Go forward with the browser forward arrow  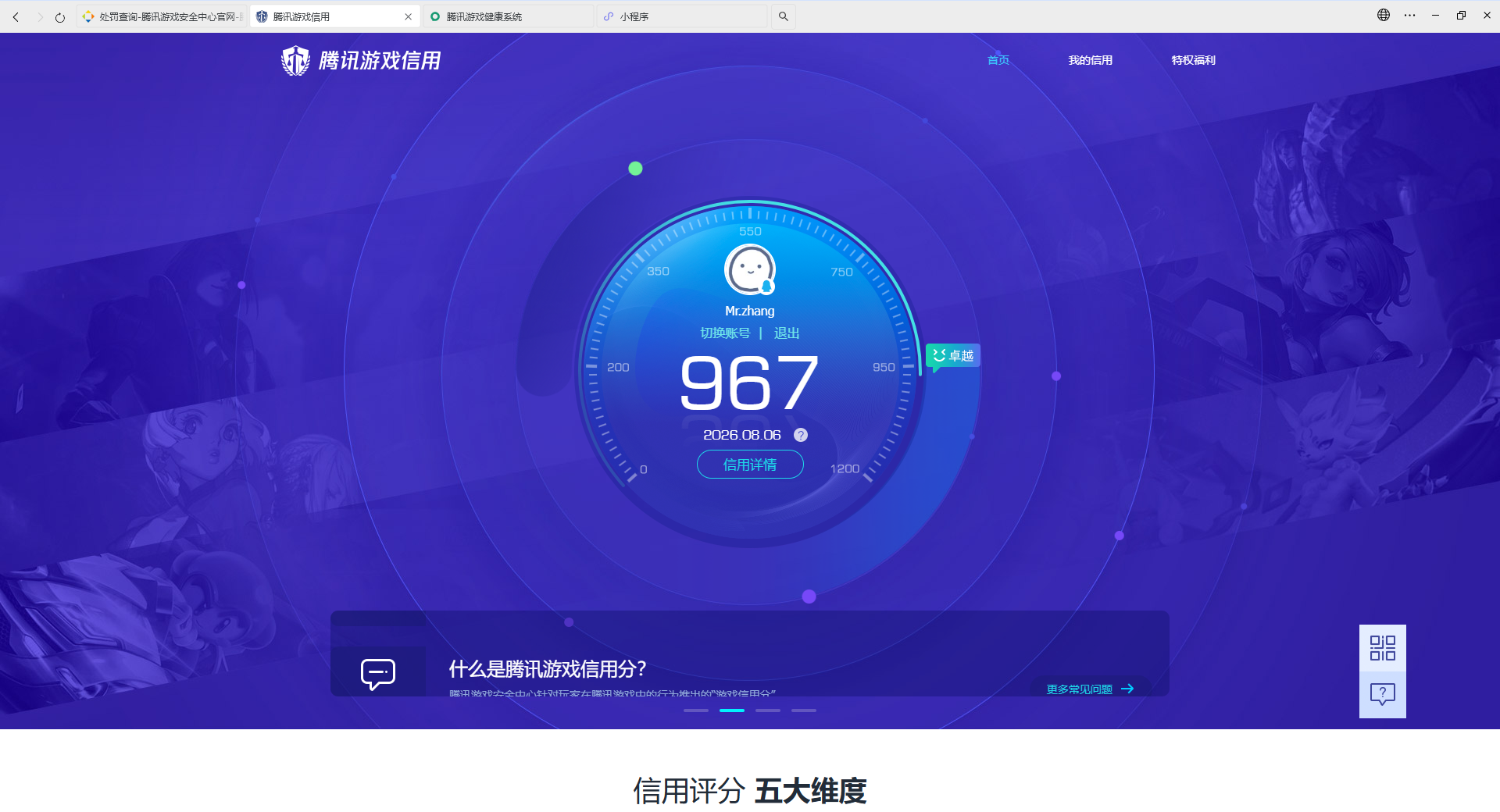[40, 16]
